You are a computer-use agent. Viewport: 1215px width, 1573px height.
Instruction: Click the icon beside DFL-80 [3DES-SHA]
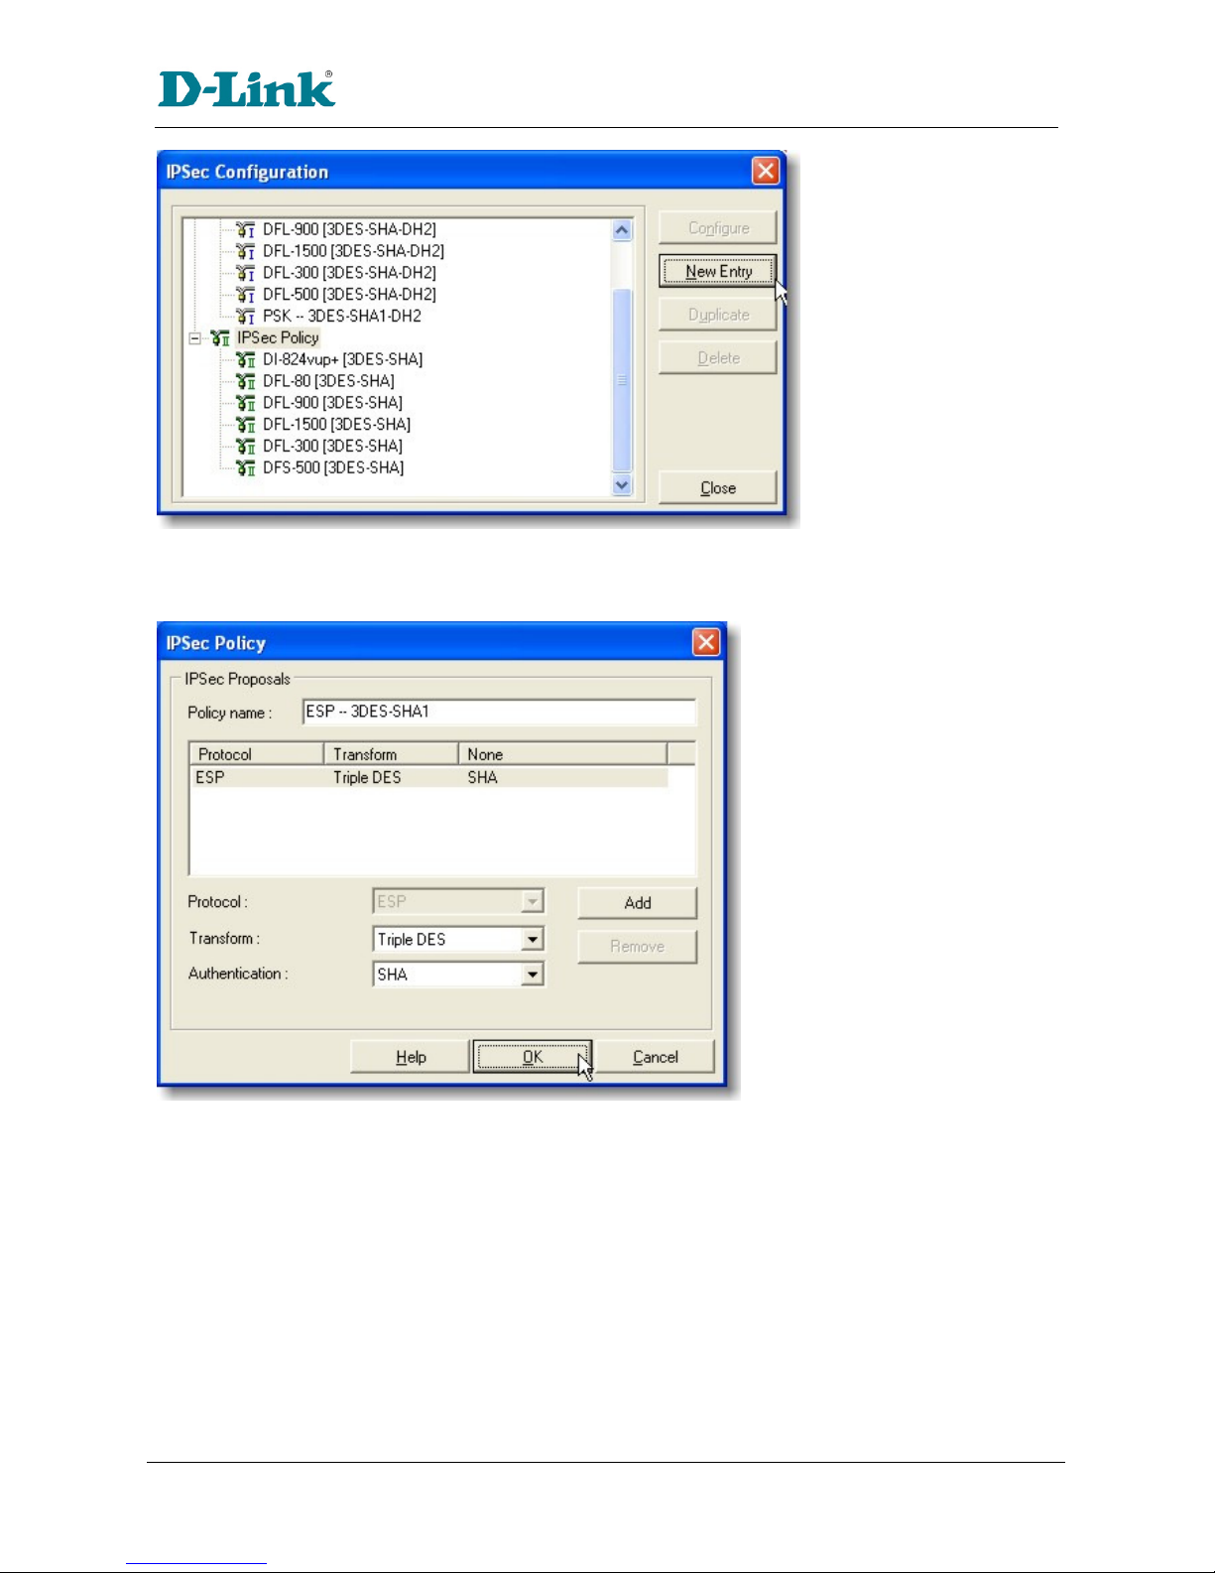246,381
